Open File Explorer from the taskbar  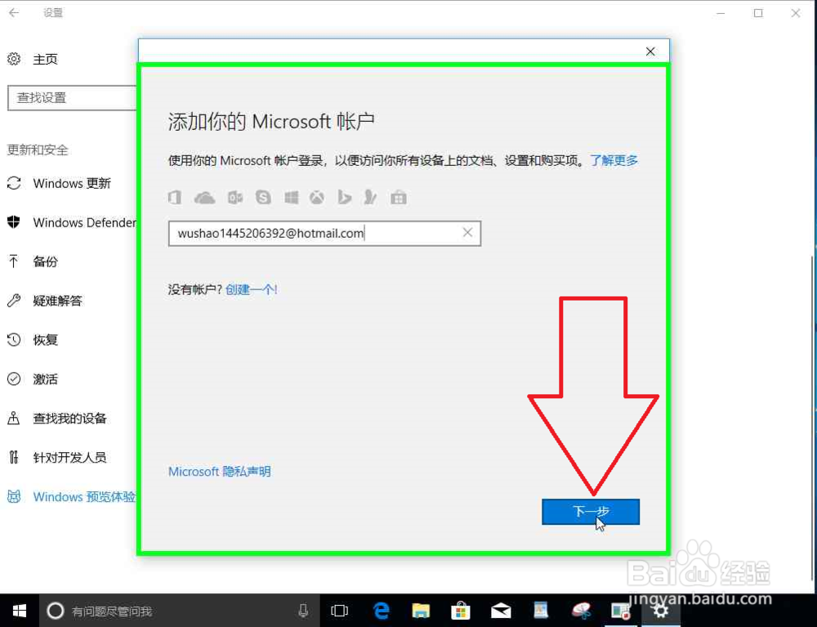[421, 611]
